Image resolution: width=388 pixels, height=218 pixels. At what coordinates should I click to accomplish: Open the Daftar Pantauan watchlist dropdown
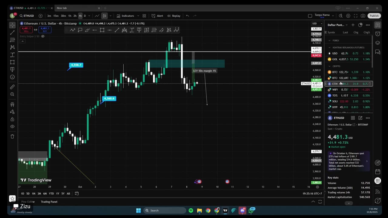click(338, 25)
